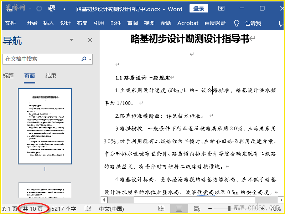Close the 导航 navigation pane
The width and height of the screenshot is (285, 214).
[x=90, y=40]
